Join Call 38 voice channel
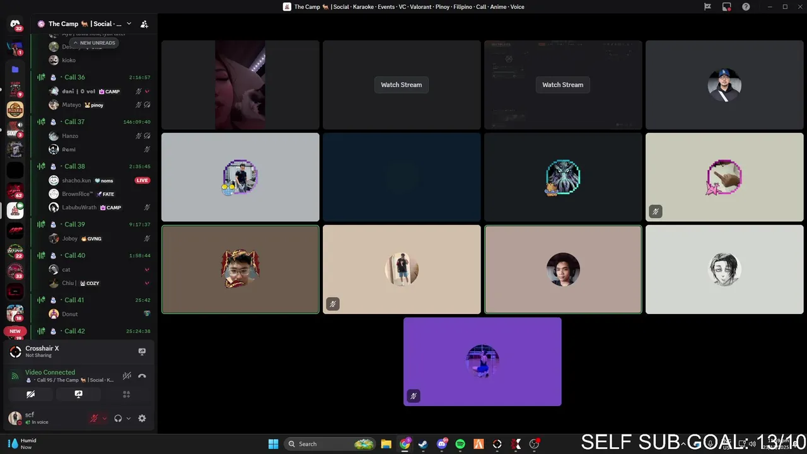This screenshot has width=807, height=454. tap(93, 166)
